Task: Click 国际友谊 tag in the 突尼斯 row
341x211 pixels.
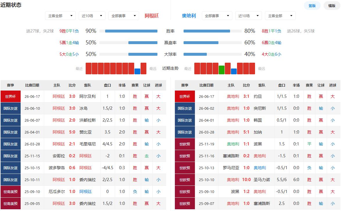Action: click(x=185, y=108)
